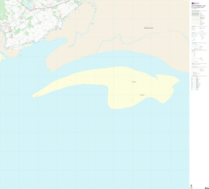This screenshot has width=209, height=189.
Task: Click the OS VectorMap Local title text
Action: pyautogui.click(x=199, y=6)
